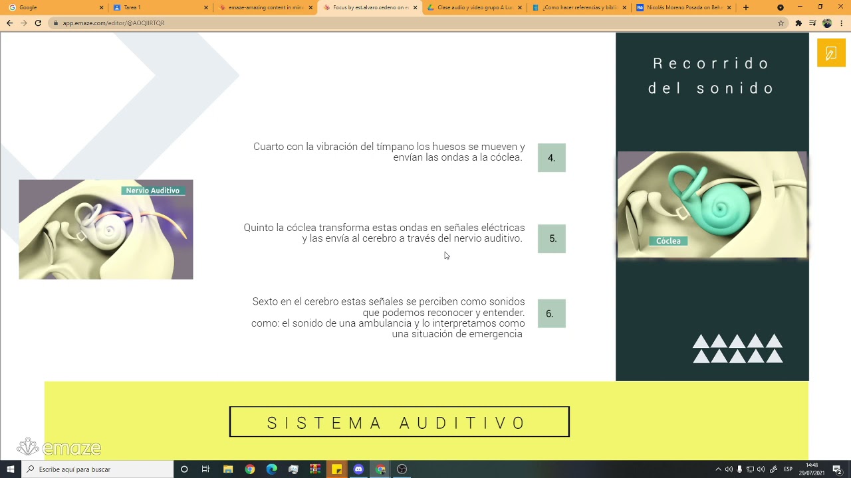Close the Focus by est.alvaro.cedeno tab
Screen dimensions: 851x478
tap(416, 7)
